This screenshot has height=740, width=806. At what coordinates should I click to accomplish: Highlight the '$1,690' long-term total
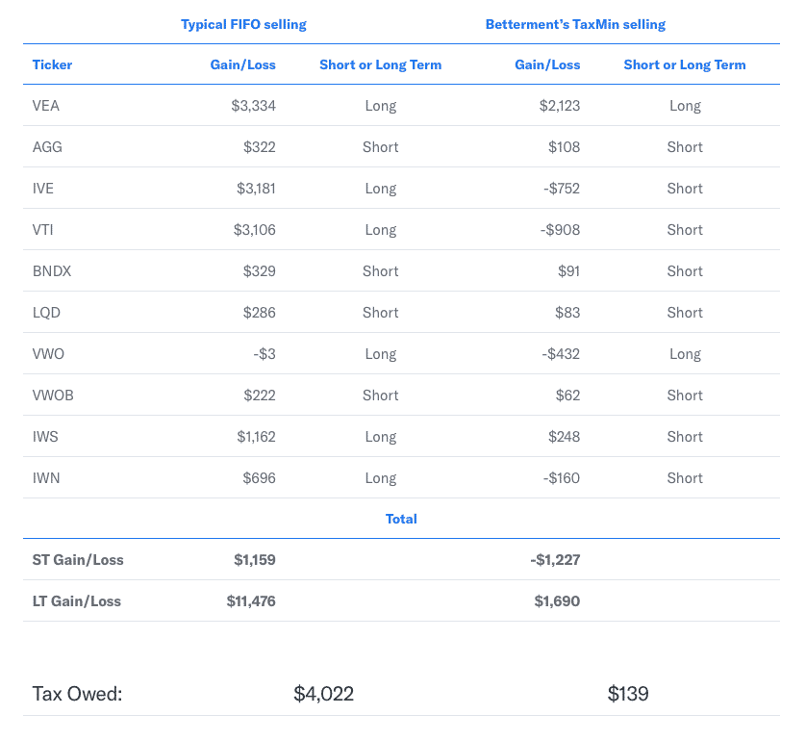click(x=557, y=601)
